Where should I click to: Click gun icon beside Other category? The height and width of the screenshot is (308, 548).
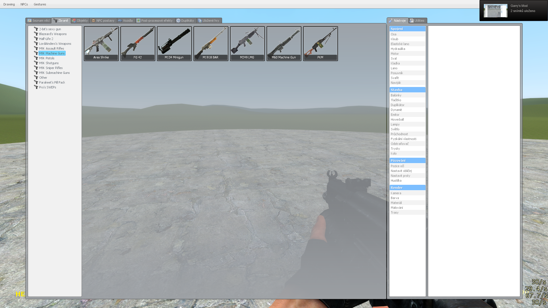click(x=36, y=78)
